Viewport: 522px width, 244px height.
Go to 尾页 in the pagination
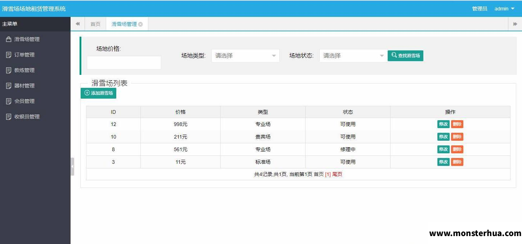pos(337,174)
